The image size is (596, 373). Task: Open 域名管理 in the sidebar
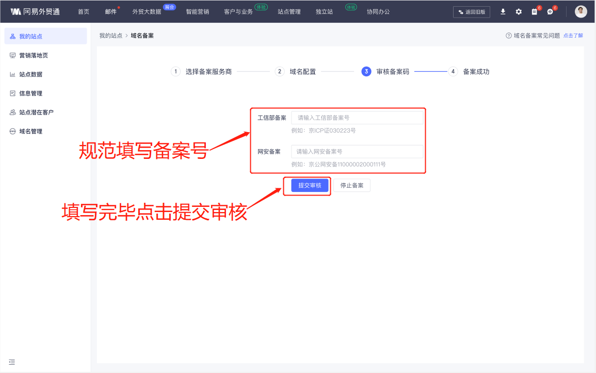click(x=30, y=132)
